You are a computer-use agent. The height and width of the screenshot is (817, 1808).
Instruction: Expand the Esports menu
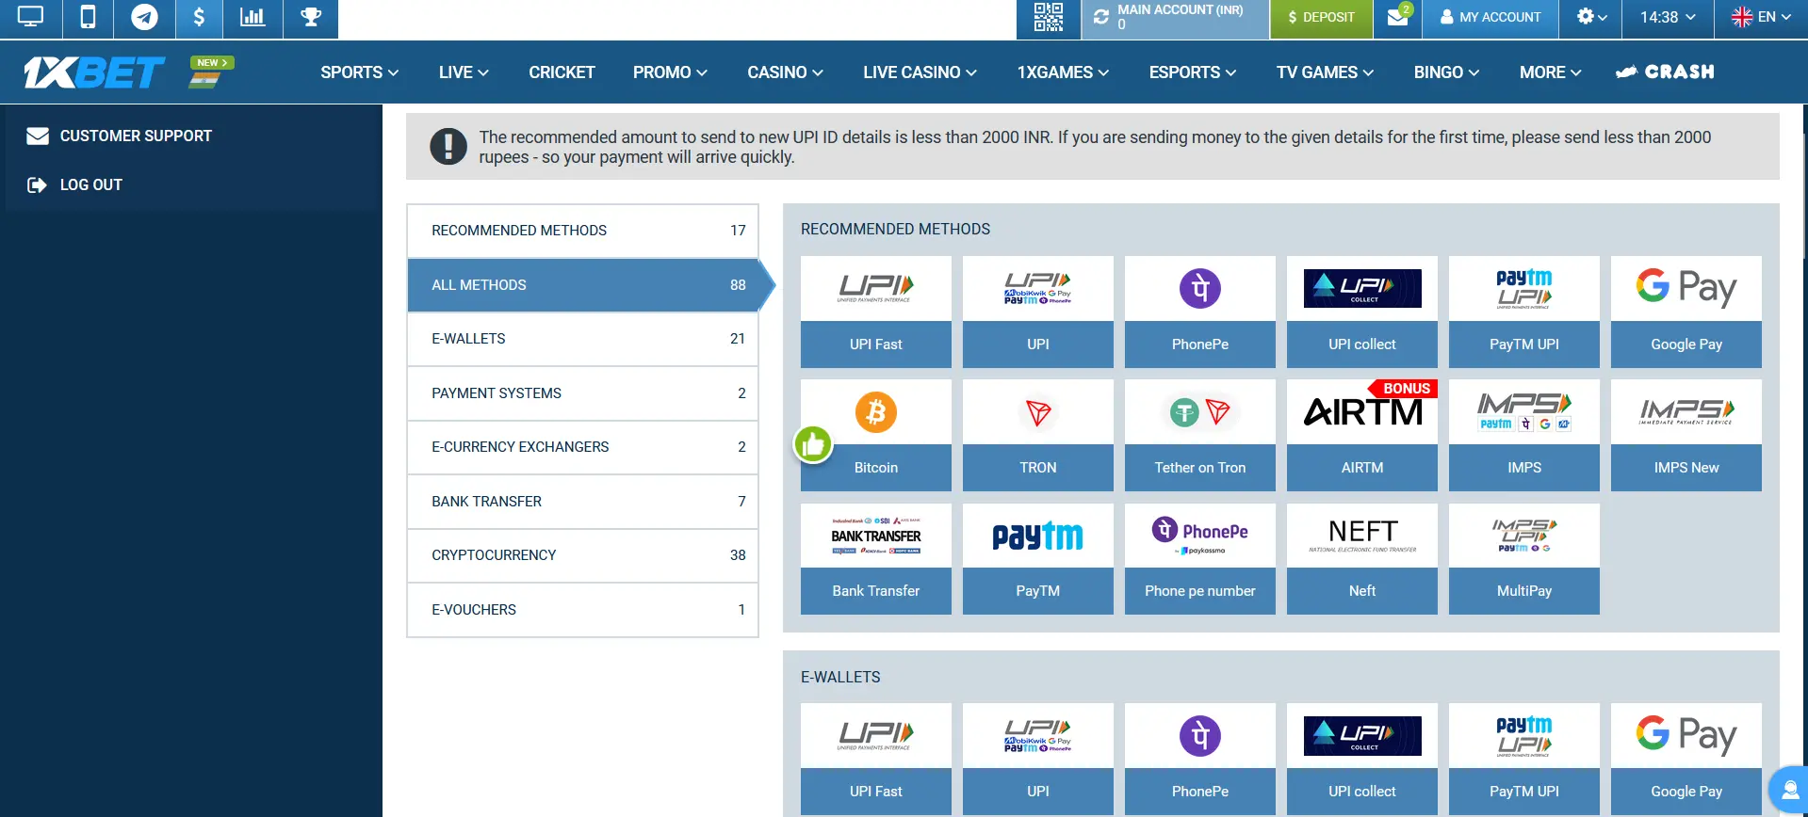pos(1192,72)
